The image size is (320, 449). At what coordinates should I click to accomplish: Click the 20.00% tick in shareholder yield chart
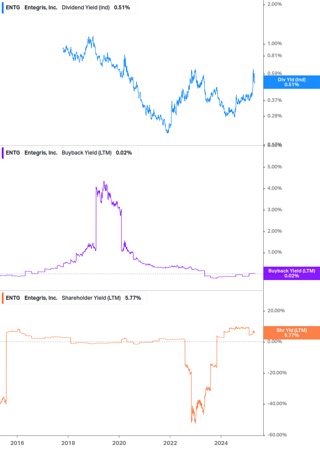(276, 311)
